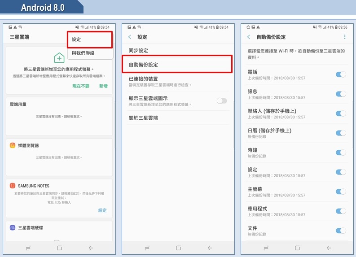This screenshot has height=257, width=356.
Task: Tap the back arrow beside 自動備份設定
Action: click(249, 37)
